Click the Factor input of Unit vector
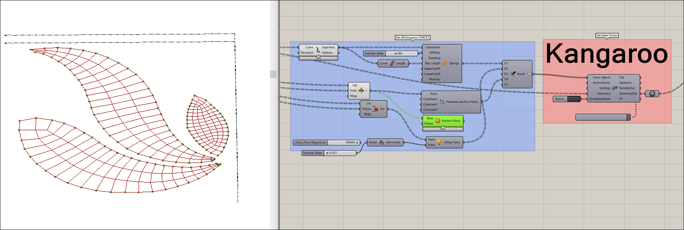Viewport: 684px width, 230px height. pos(373,142)
